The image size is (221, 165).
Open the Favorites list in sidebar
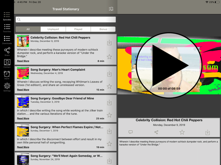pyautogui.click(x=7, y=28)
